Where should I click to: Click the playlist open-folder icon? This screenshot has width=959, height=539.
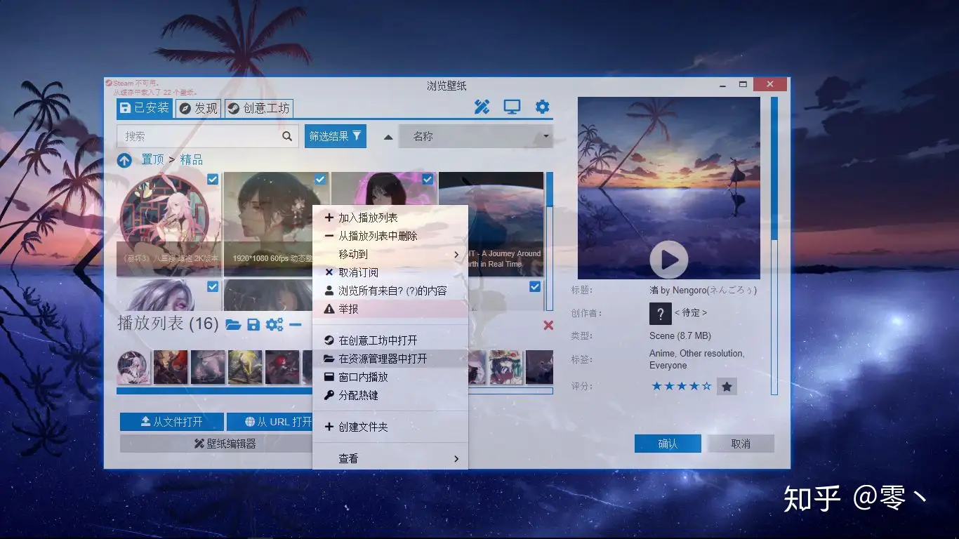point(233,324)
